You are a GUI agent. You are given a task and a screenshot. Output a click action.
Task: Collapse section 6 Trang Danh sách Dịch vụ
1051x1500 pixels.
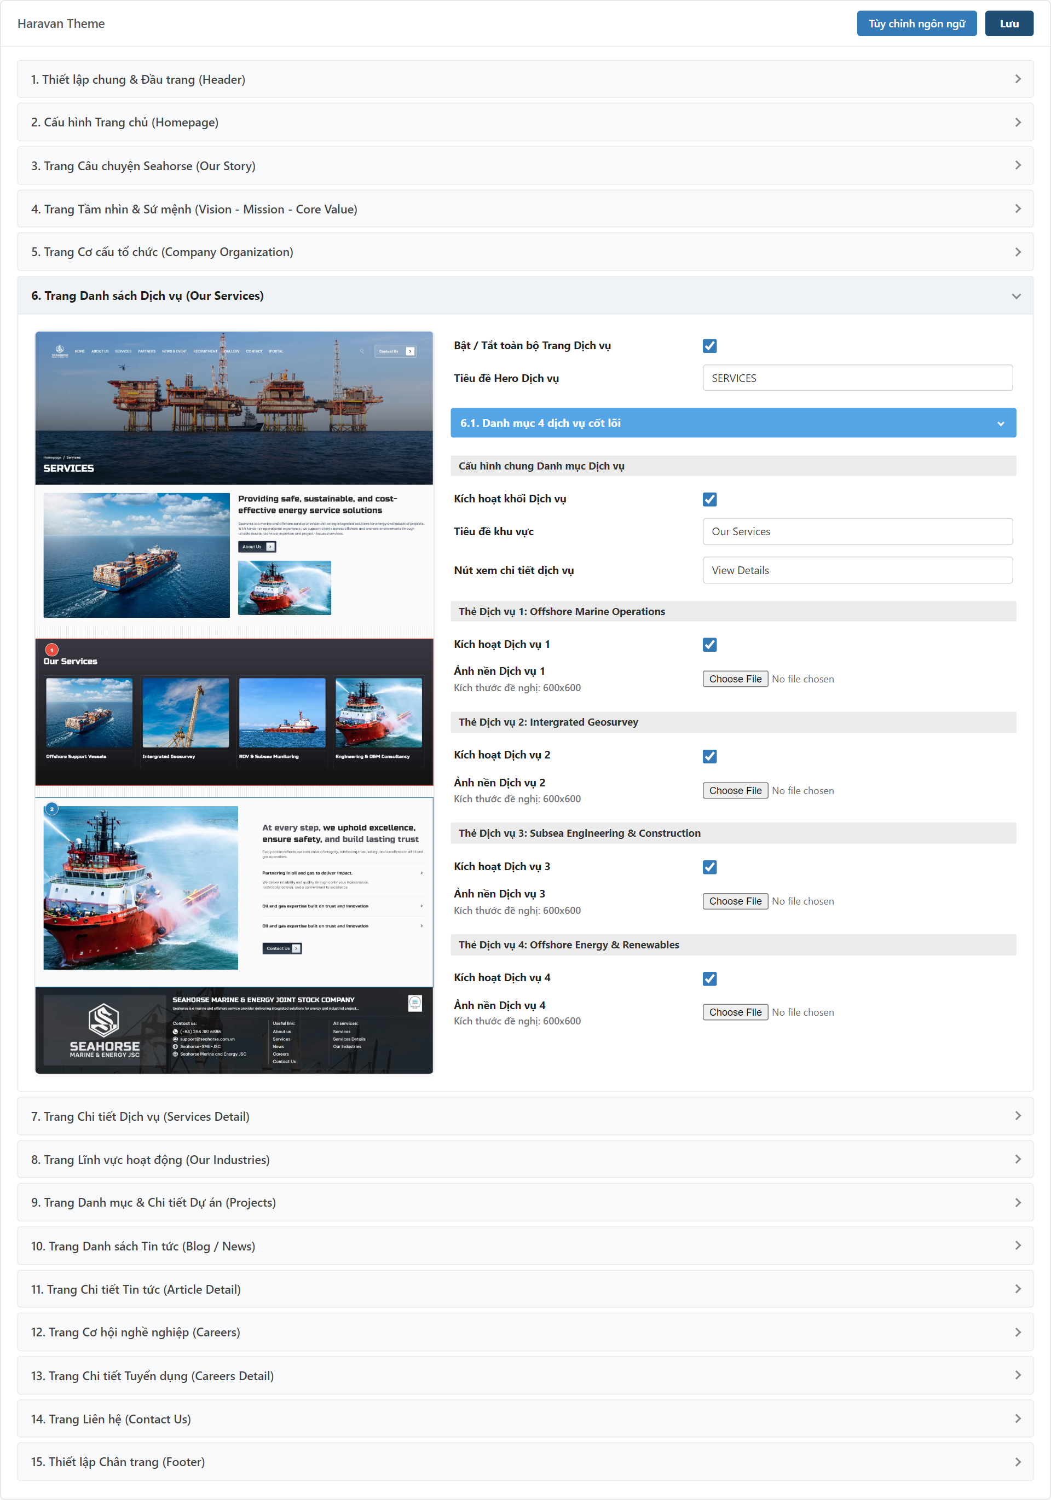coord(525,296)
